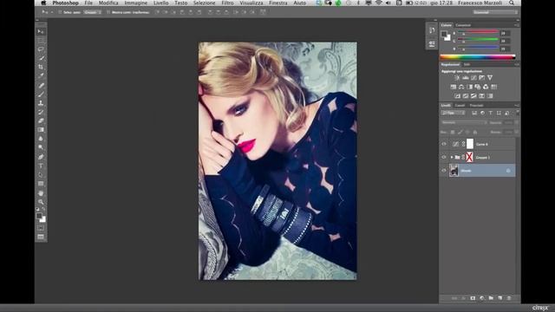Select the Sfondo layer thumbnail
555x312 pixels.
[x=454, y=171]
